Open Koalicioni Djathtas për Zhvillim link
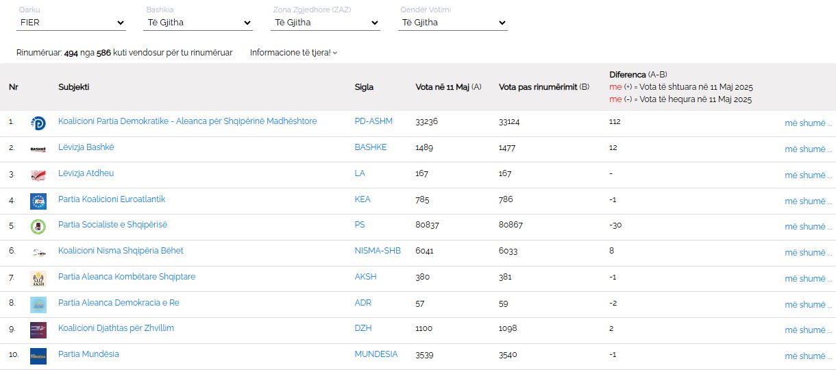 116,328
